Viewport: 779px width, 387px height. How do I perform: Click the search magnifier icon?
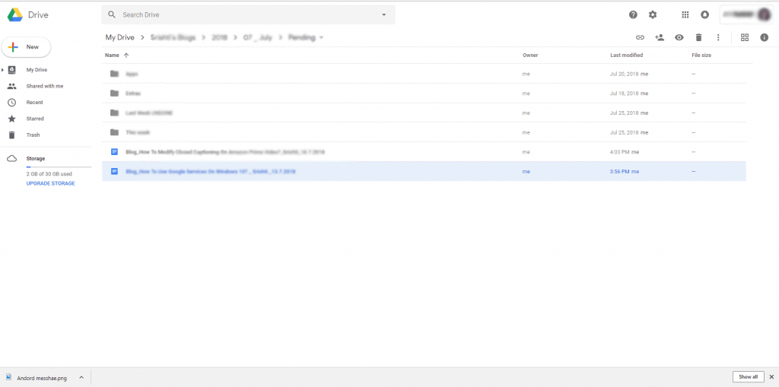point(113,15)
